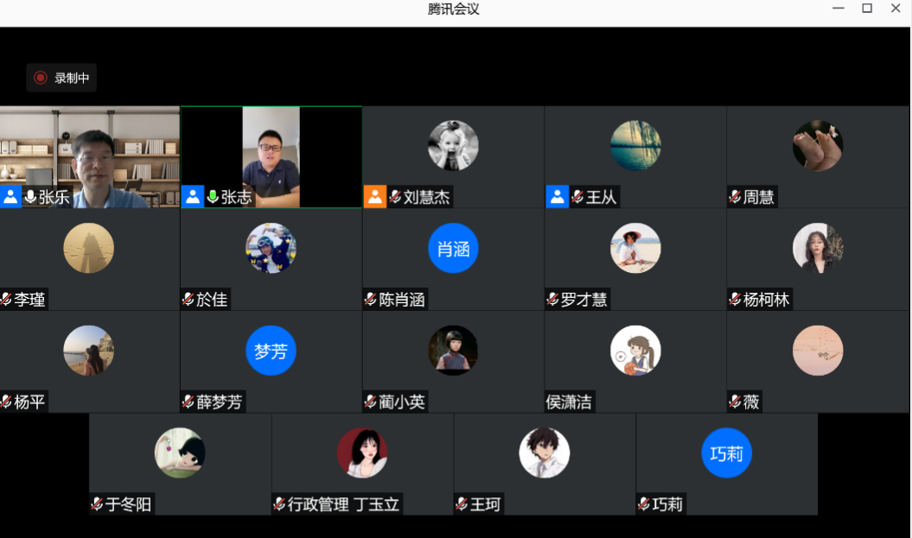Click 杨柯林's participant avatar

click(817, 249)
